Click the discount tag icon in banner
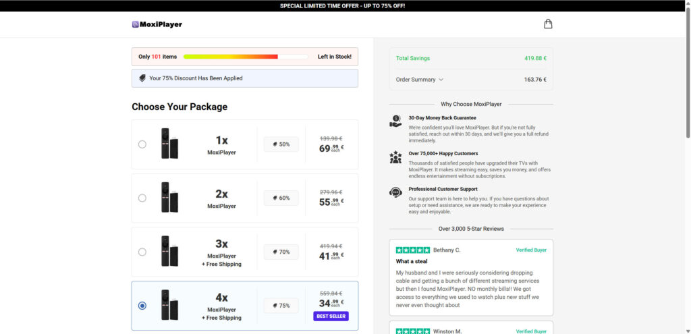Image resolution: width=691 pixels, height=334 pixels. pyautogui.click(x=142, y=78)
